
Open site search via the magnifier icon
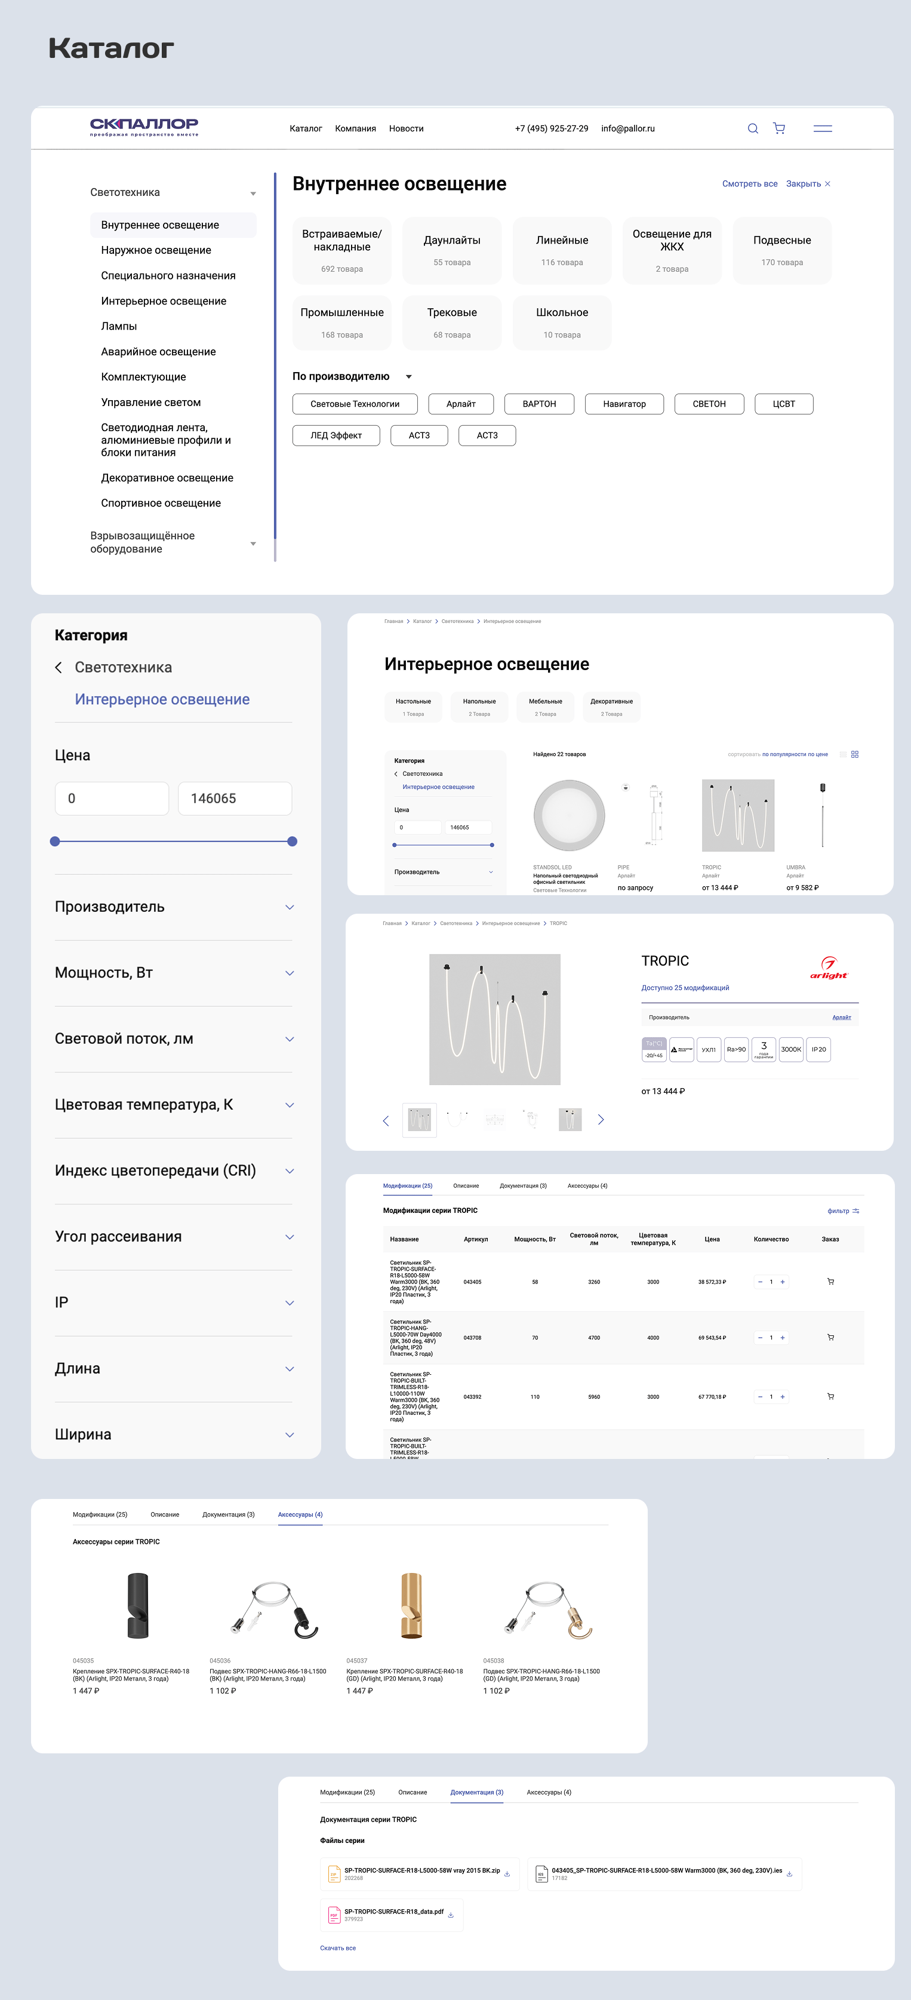tap(753, 129)
